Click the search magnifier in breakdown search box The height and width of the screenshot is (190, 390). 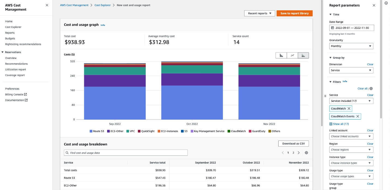(x=67, y=152)
